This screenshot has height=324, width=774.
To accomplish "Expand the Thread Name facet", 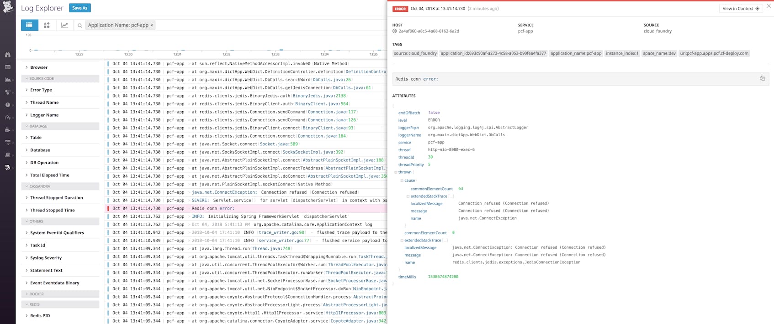I will coord(60,103).
